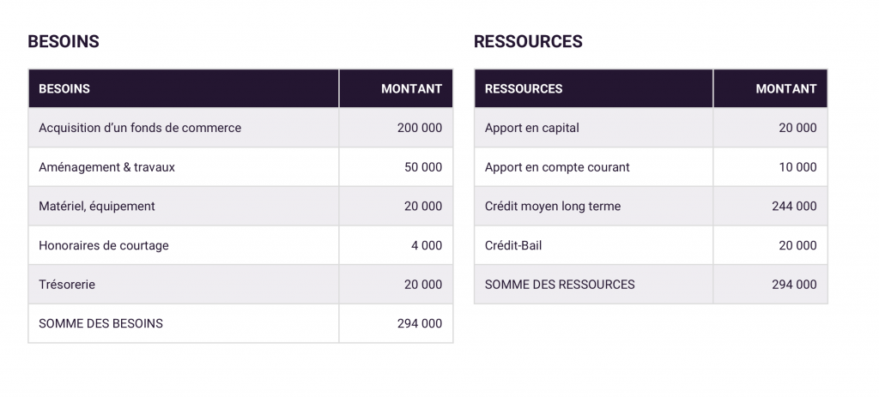Click the BESOINS section heading
Screen dimensions: 879x397
(x=64, y=41)
